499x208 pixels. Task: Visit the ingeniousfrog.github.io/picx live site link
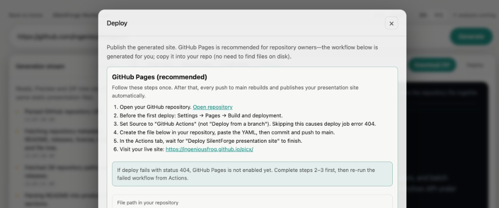pos(210,149)
